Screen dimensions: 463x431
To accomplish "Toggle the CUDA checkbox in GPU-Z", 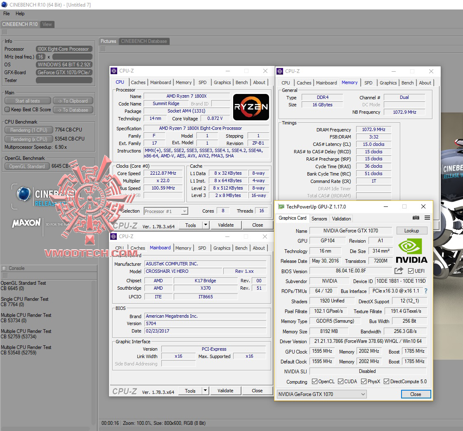I will [340, 381].
